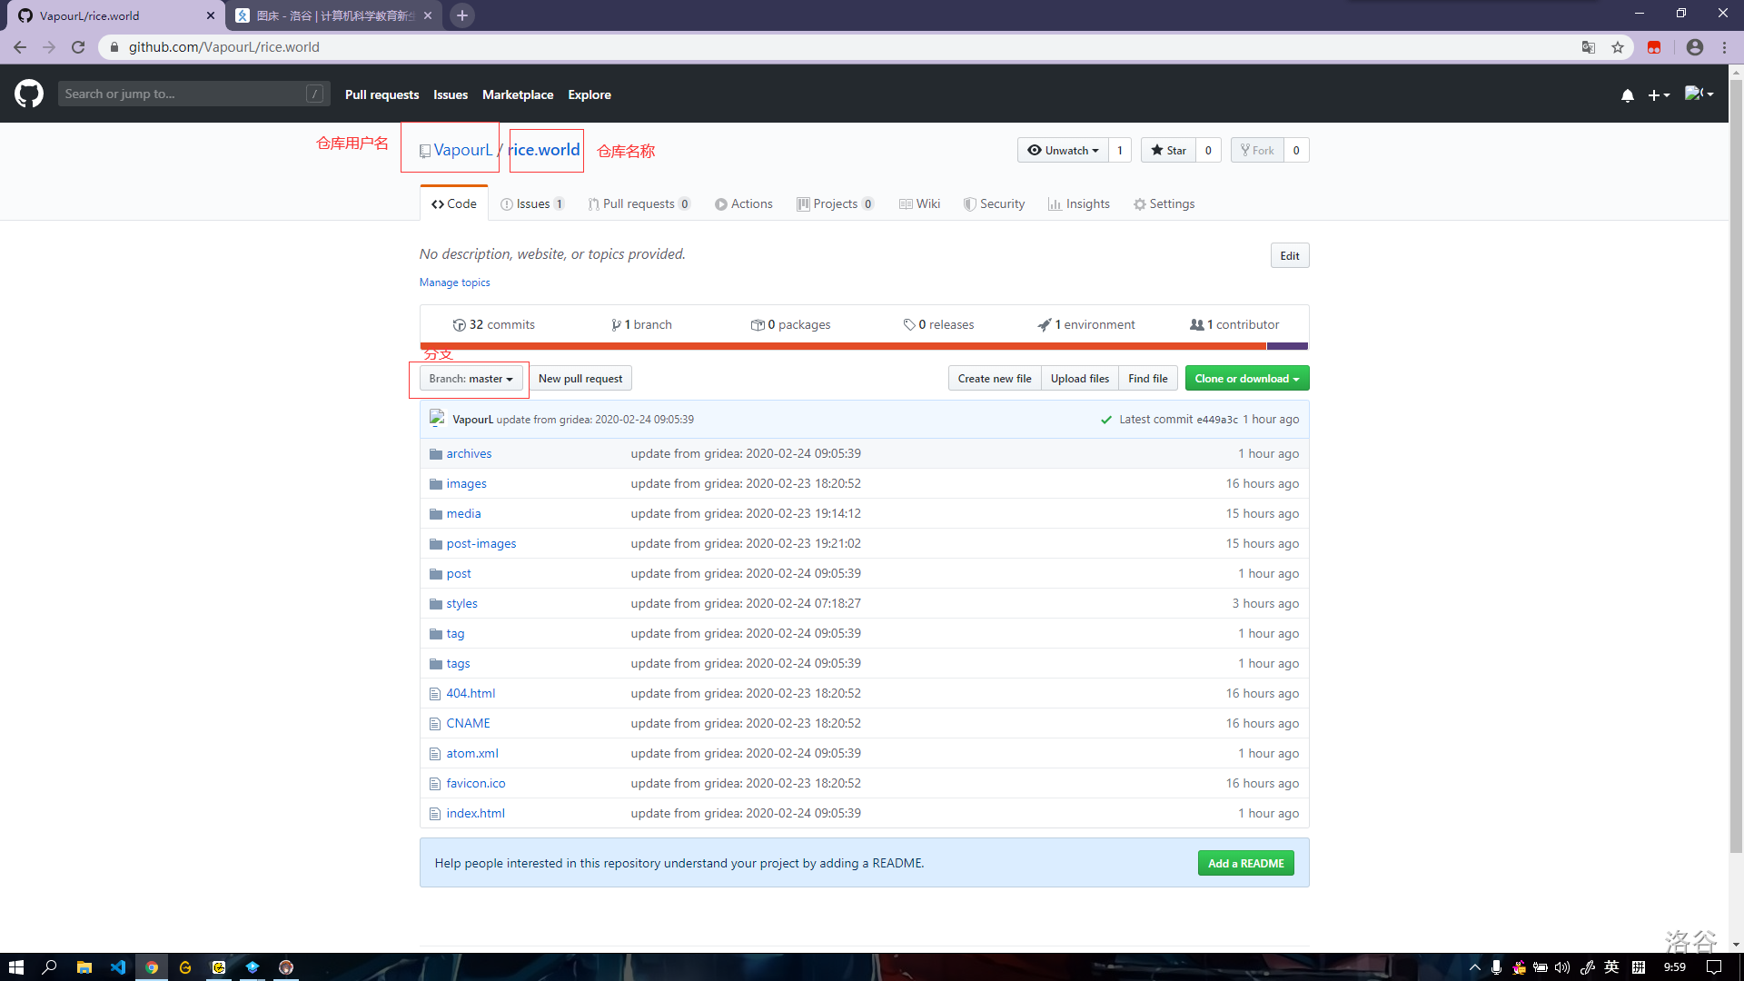Close the second browser tab (图床 - 洛谷)
The image size is (1744, 981).
[x=428, y=15]
